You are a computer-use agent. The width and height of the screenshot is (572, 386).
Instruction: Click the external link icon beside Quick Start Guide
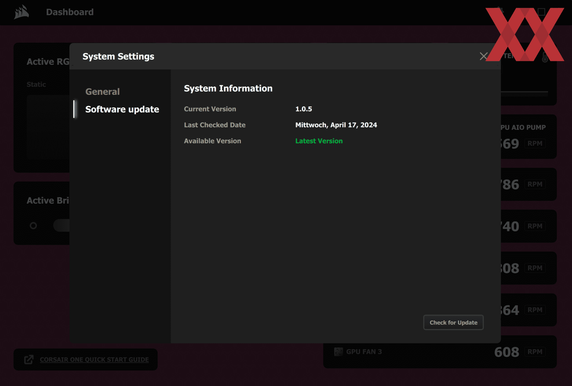point(29,359)
